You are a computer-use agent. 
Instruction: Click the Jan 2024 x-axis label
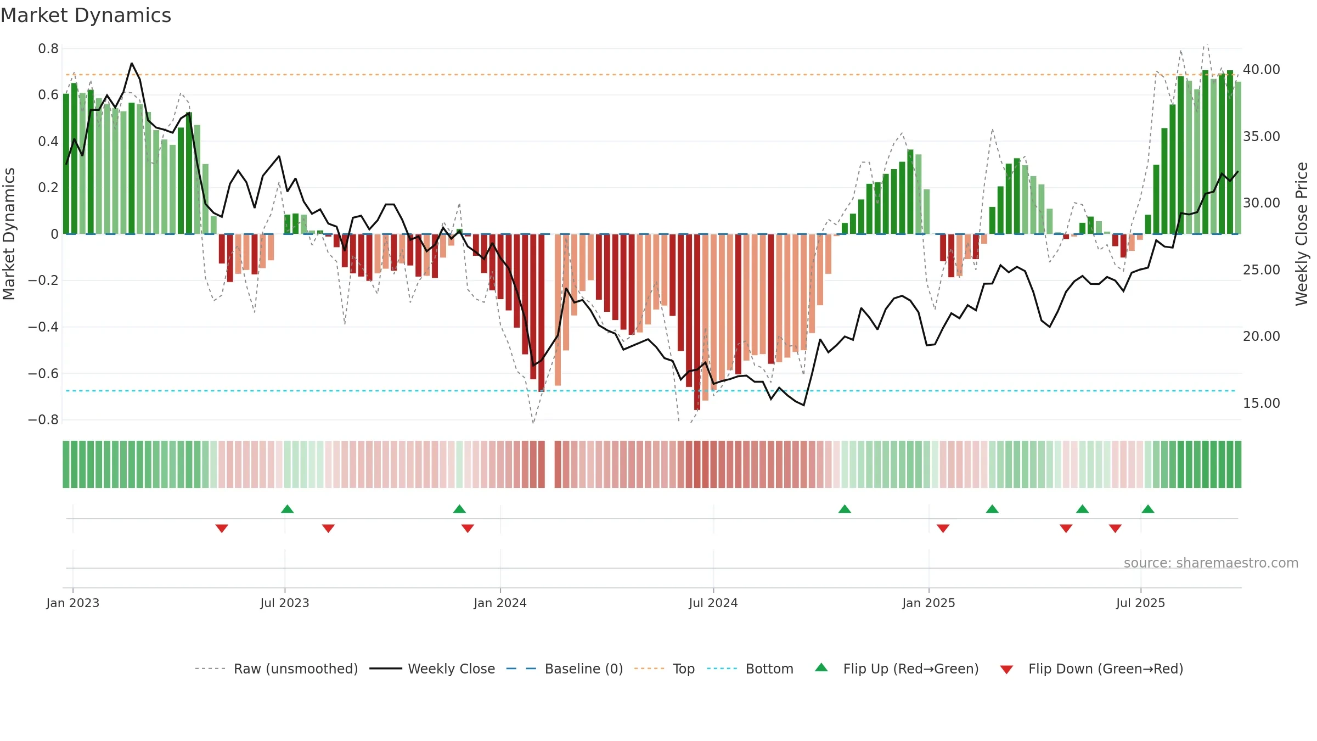[500, 603]
